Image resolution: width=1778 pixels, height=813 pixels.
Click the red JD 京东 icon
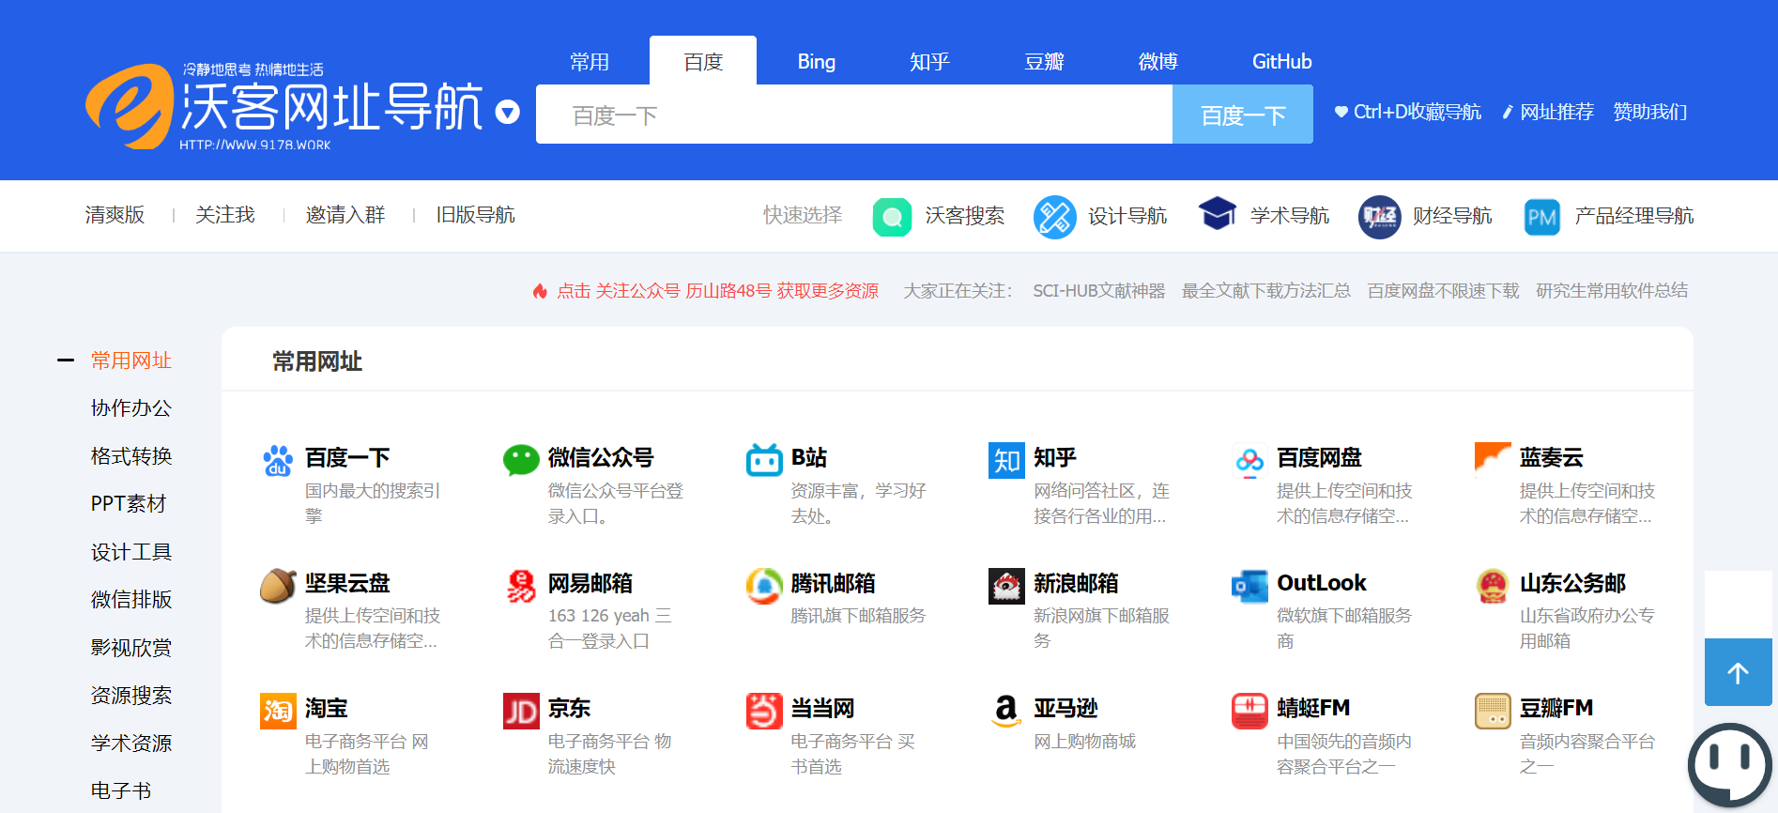521,711
